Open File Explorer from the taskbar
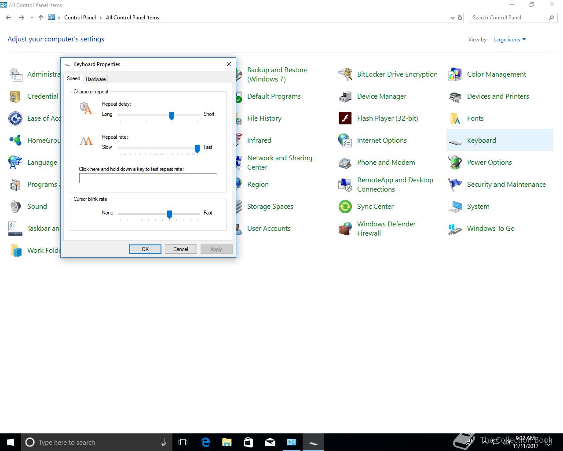The image size is (563, 451). pyautogui.click(x=227, y=442)
